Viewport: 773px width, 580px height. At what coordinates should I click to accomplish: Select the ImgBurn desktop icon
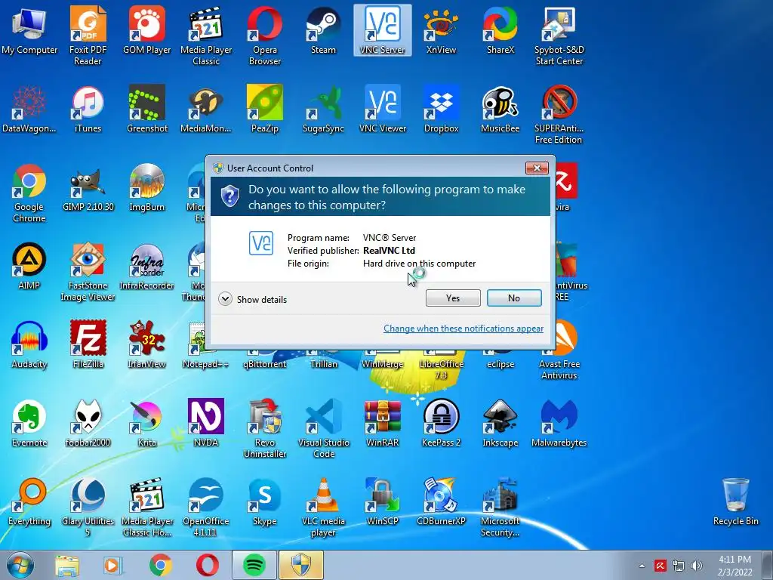click(147, 187)
